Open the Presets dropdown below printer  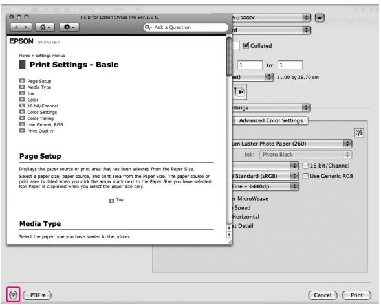271,30
